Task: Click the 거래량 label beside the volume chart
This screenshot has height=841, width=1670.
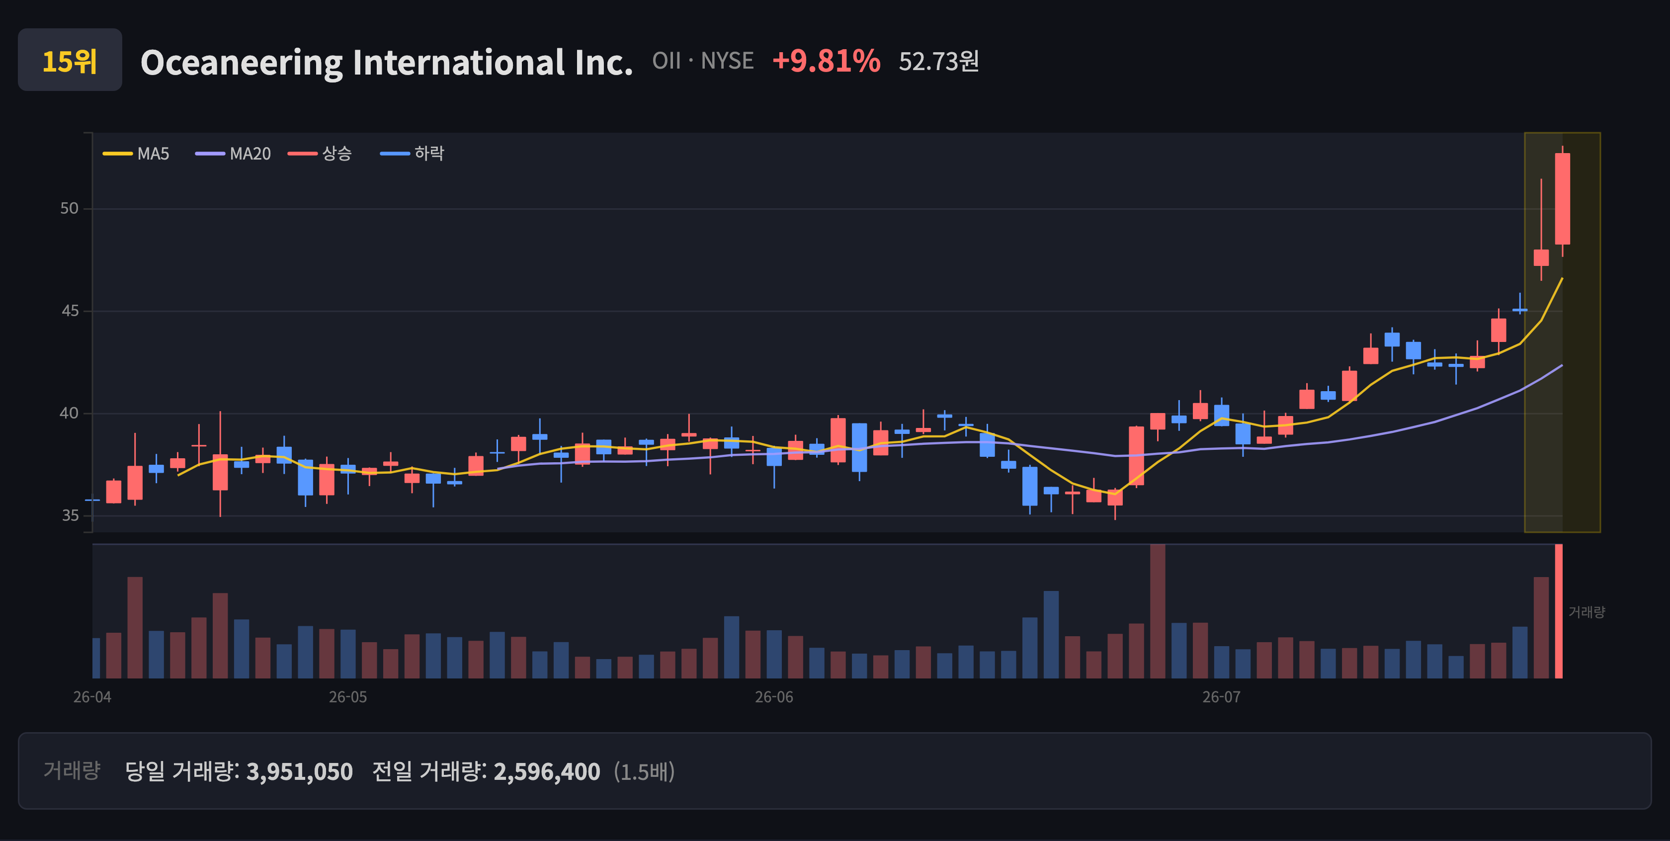Action: click(x=1586, y=612)
